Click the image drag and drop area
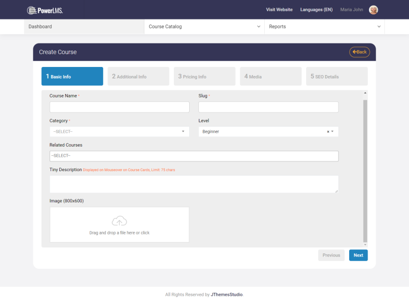Screen dimensions: 409x303 click(120, 225)
